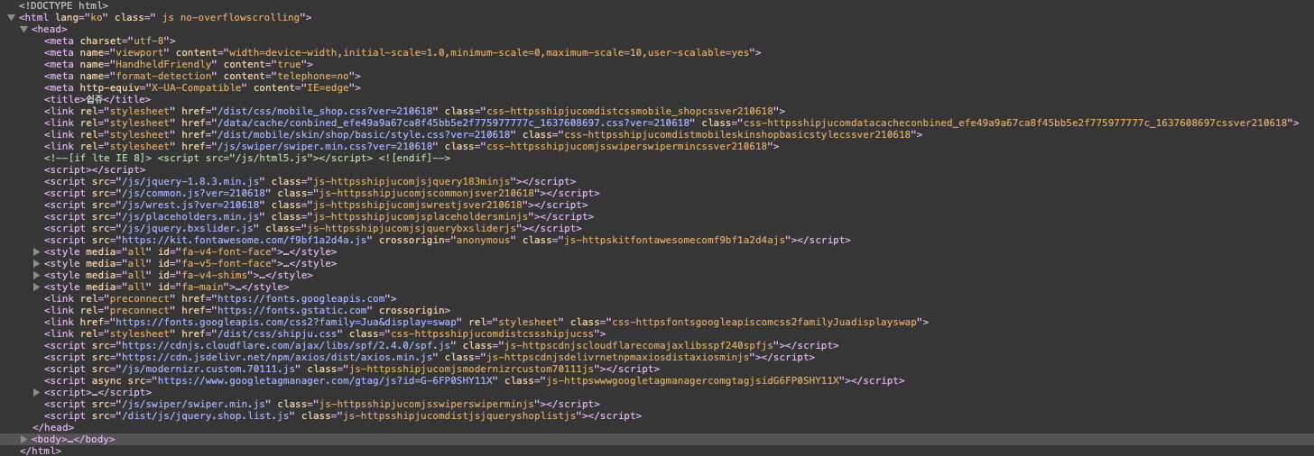Expand the fa-v4-shims style node
The width and height of the screenshot is (1314, 456).
click(37, 275)
